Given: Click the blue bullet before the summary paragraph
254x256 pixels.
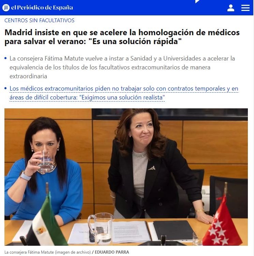Looking at the screenshot, I should pyautogui.click(x=5, y=58).
